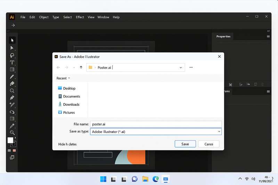Go forward in Save As dialog
Viewport: 278px width, 185px height.
[66, 67]
